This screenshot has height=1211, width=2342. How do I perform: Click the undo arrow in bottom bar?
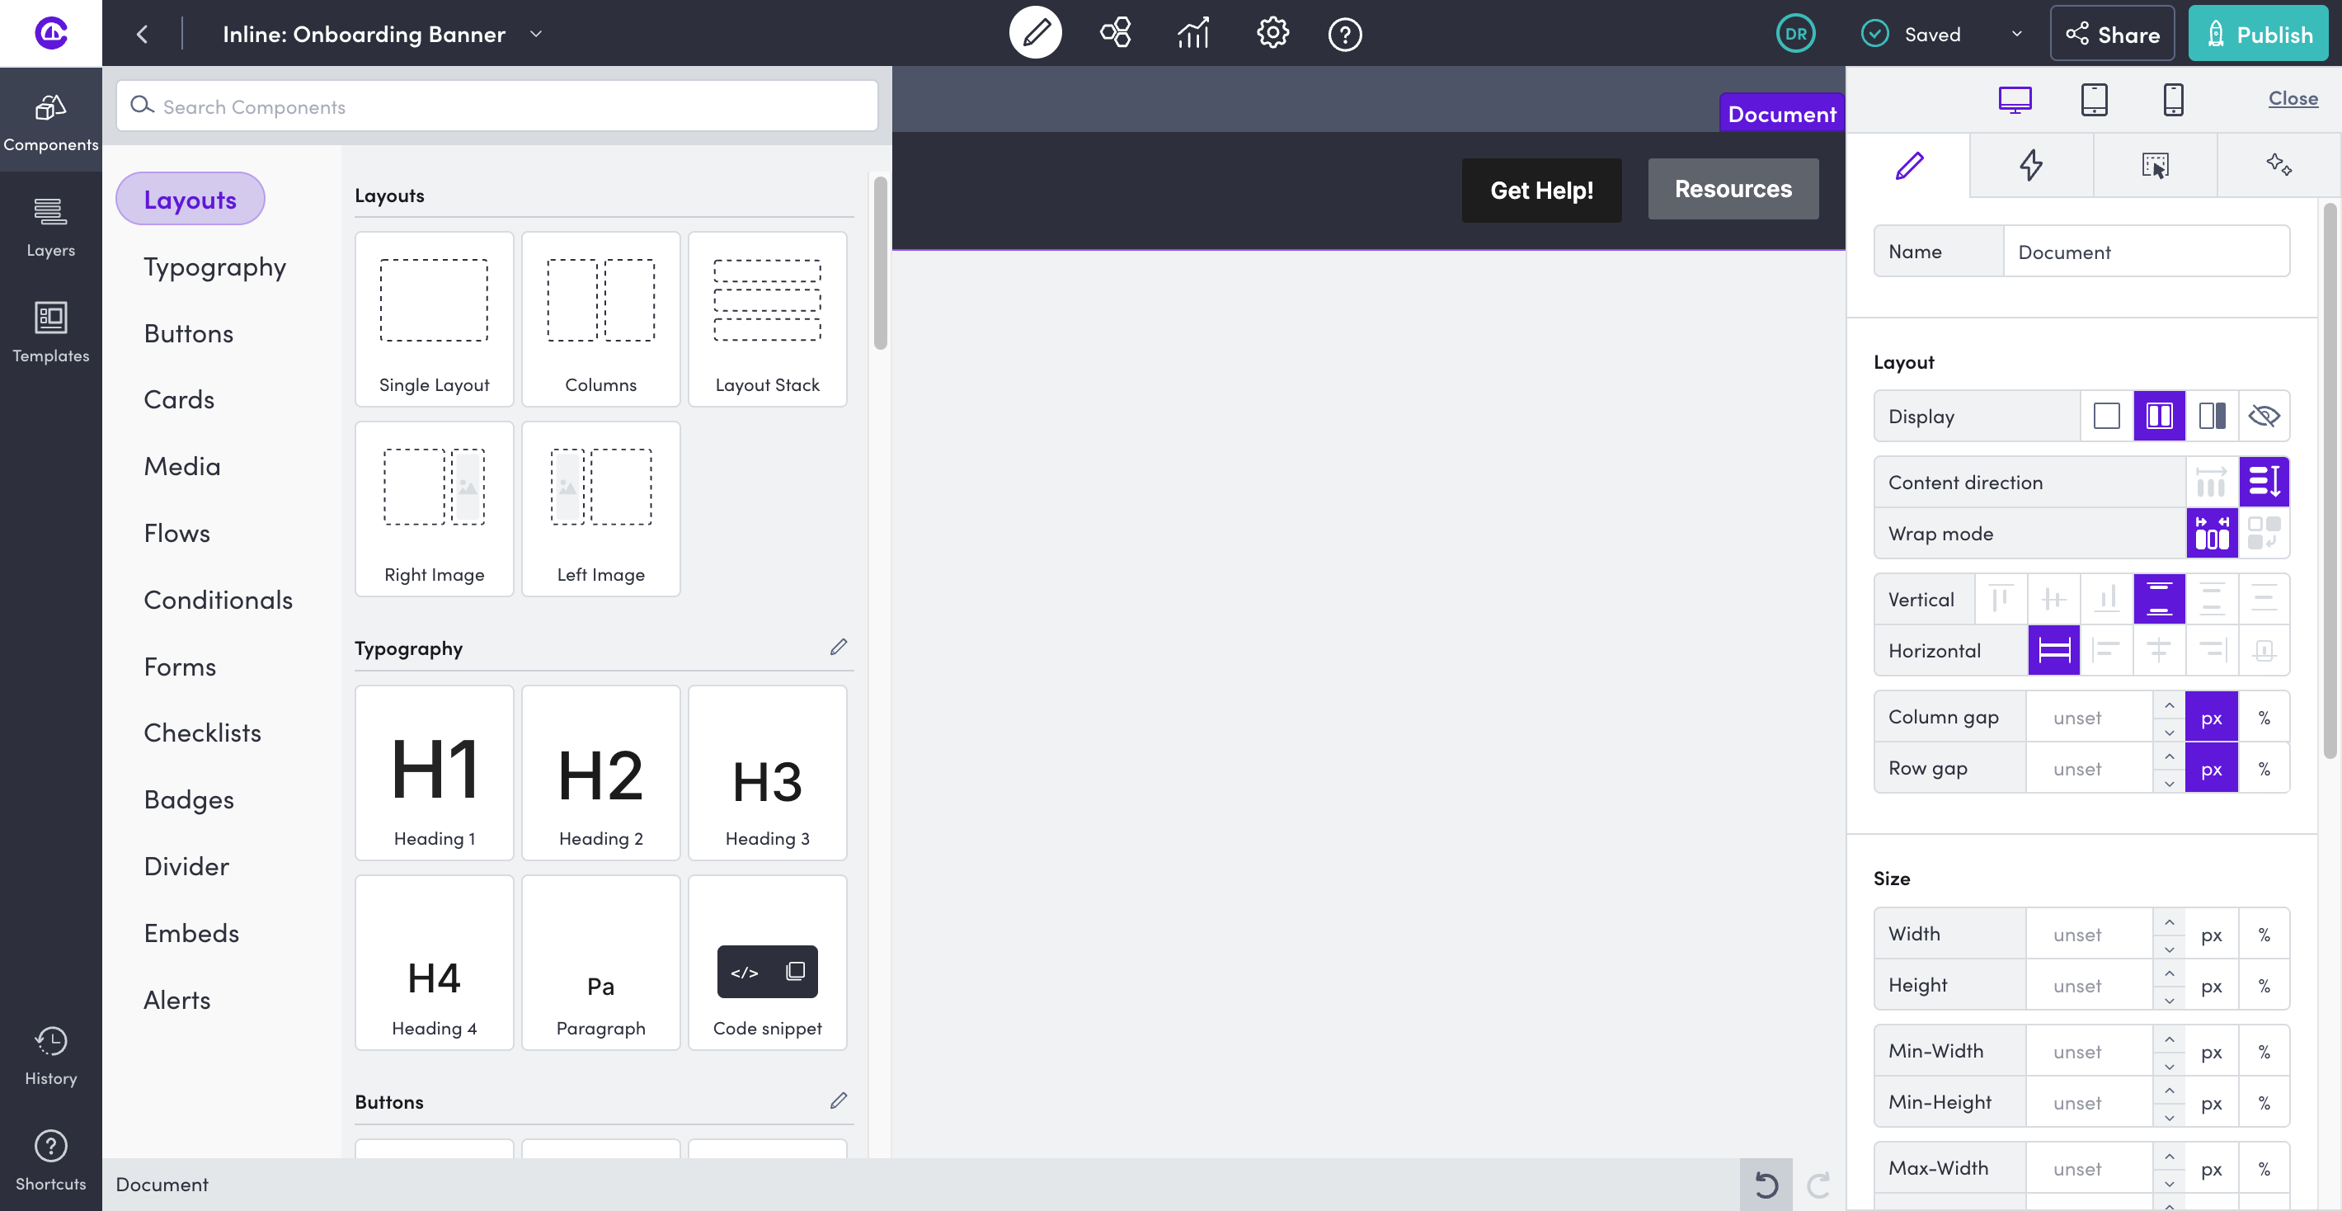point(1766,1185)
